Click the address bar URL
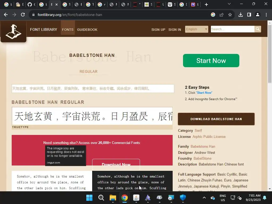Viewport: 272px width, 204px height. [x=70, y=15]
